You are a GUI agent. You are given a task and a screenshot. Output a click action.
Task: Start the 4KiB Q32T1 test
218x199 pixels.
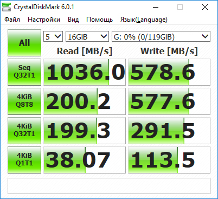24,131
